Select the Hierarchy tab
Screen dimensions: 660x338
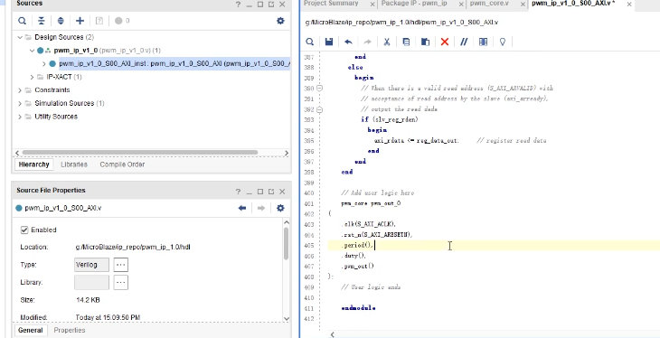click(x=33, y=164)
